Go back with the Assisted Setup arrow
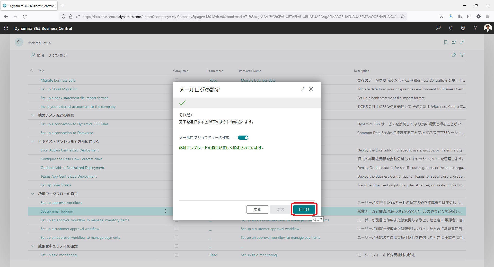Image resolution: width=494 pixels, height=267 pixels. coord(19,42)
